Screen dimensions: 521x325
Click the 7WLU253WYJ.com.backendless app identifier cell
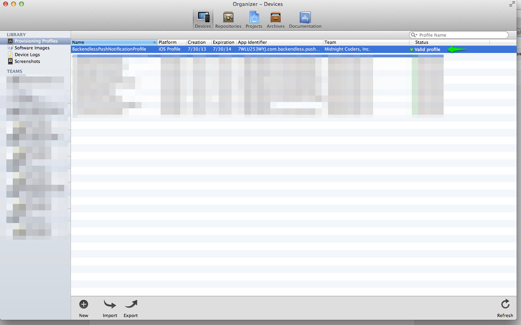click(x=279, y=49)
